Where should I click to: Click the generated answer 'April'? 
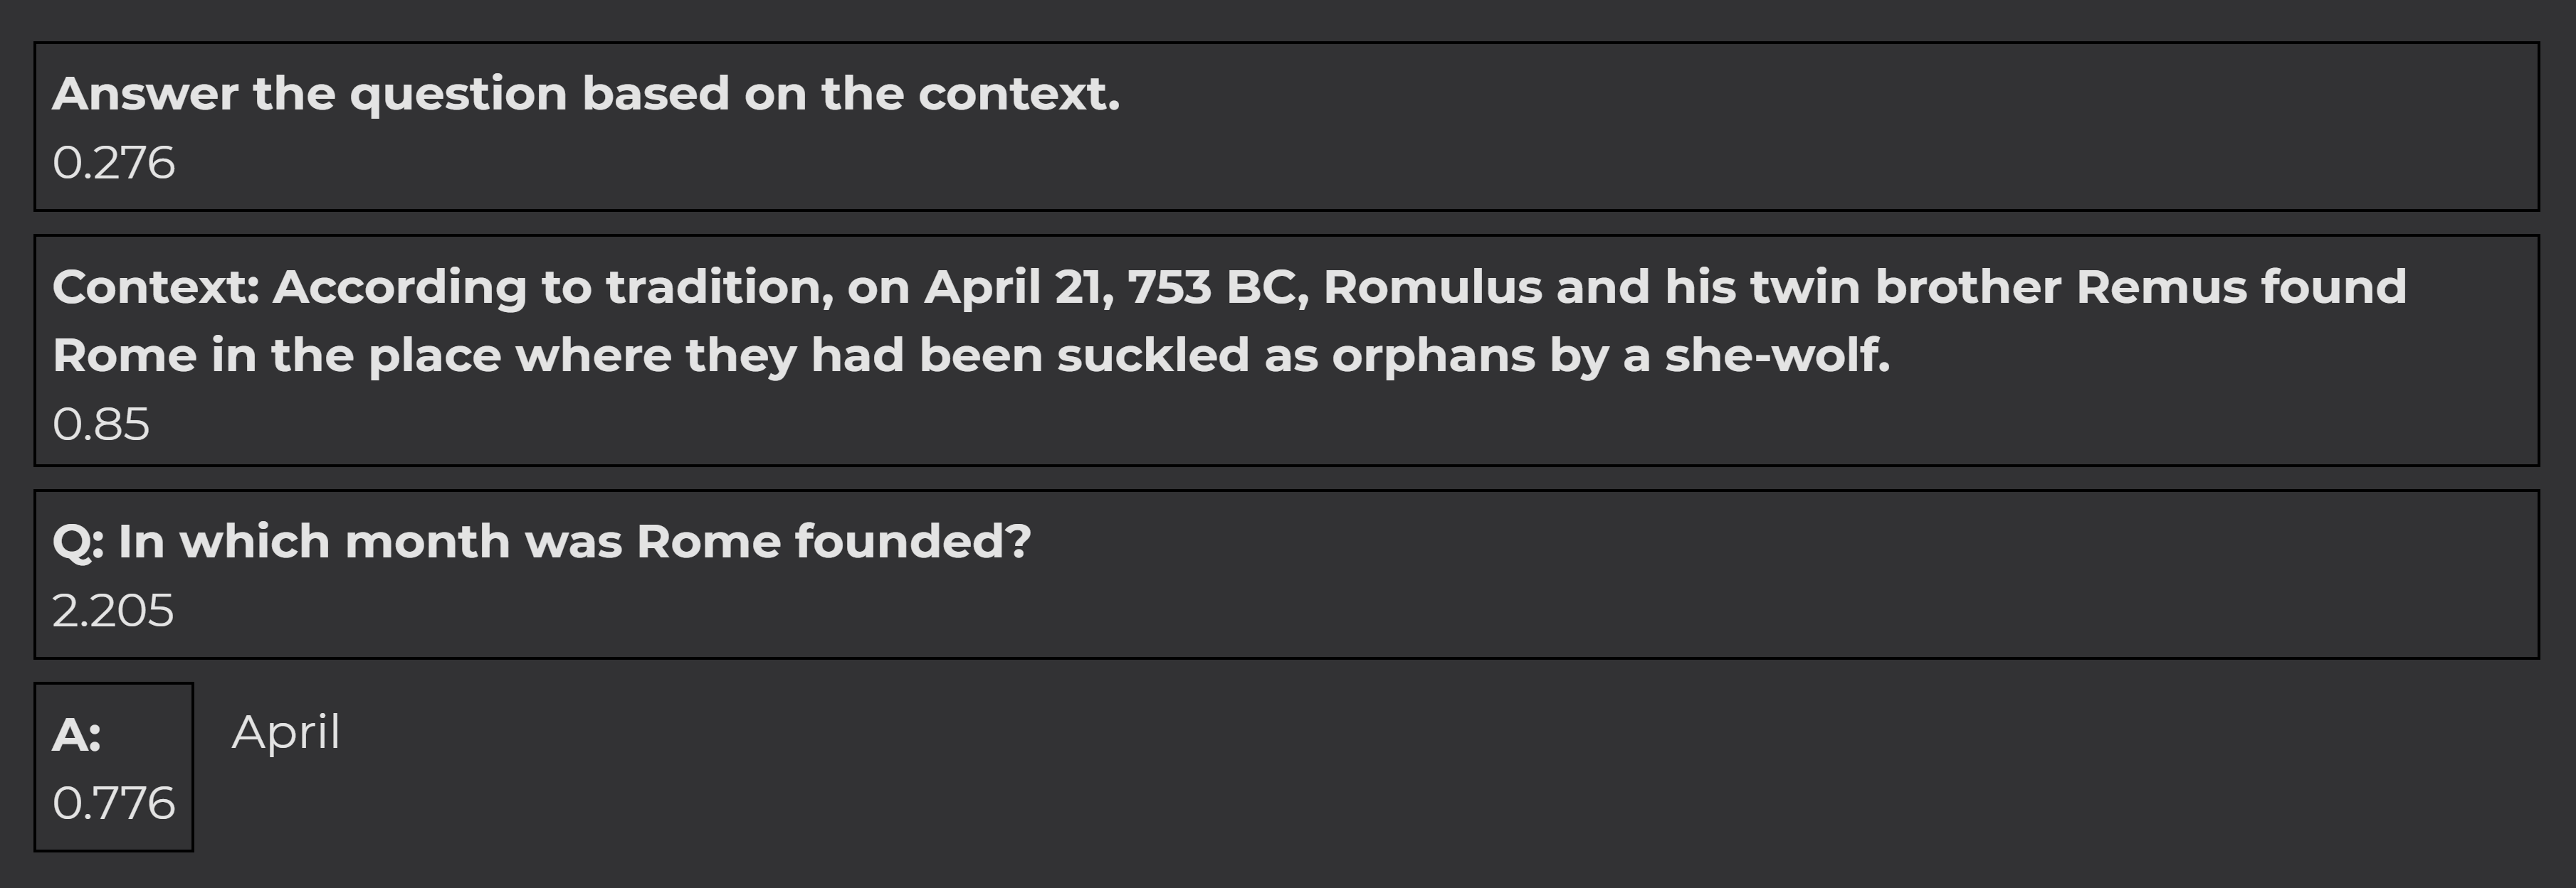[286, 732]
